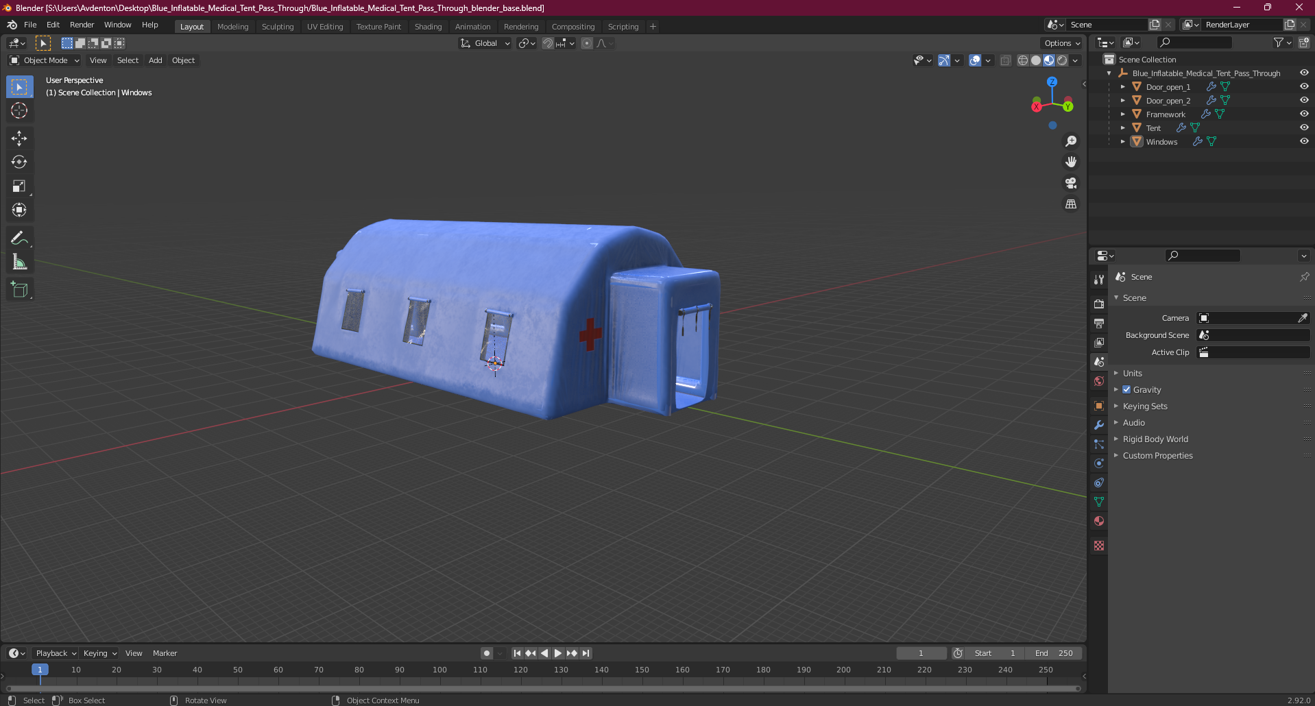Activate the Rotate tool

pyautogui.click(x=19, y=162)
